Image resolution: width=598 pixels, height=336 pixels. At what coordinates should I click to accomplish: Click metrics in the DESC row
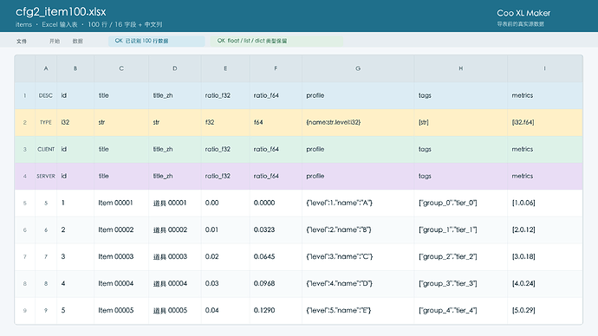[544, 95]
